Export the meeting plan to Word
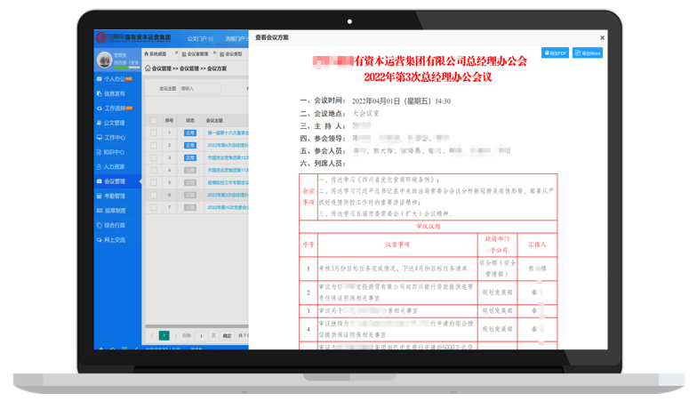Image resolution: width=697 pixels, height=401 pixels. point(587,53)
